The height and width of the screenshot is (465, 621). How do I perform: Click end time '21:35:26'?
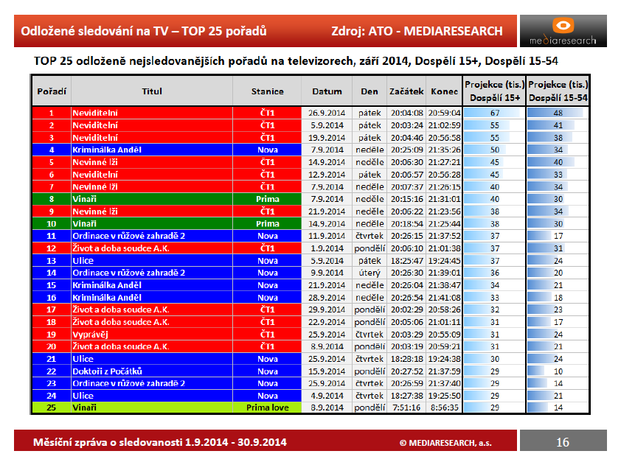coord(445,150)
